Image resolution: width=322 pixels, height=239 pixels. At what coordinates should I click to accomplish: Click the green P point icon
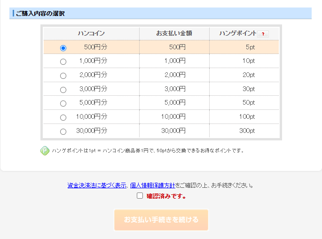[x=45, y=151]
